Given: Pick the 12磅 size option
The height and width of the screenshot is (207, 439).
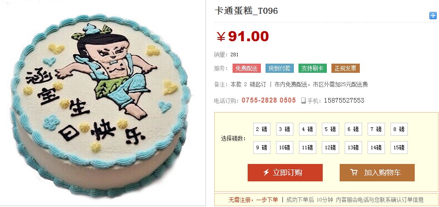Looking at the screenshot, I should (x=331, y=147).
